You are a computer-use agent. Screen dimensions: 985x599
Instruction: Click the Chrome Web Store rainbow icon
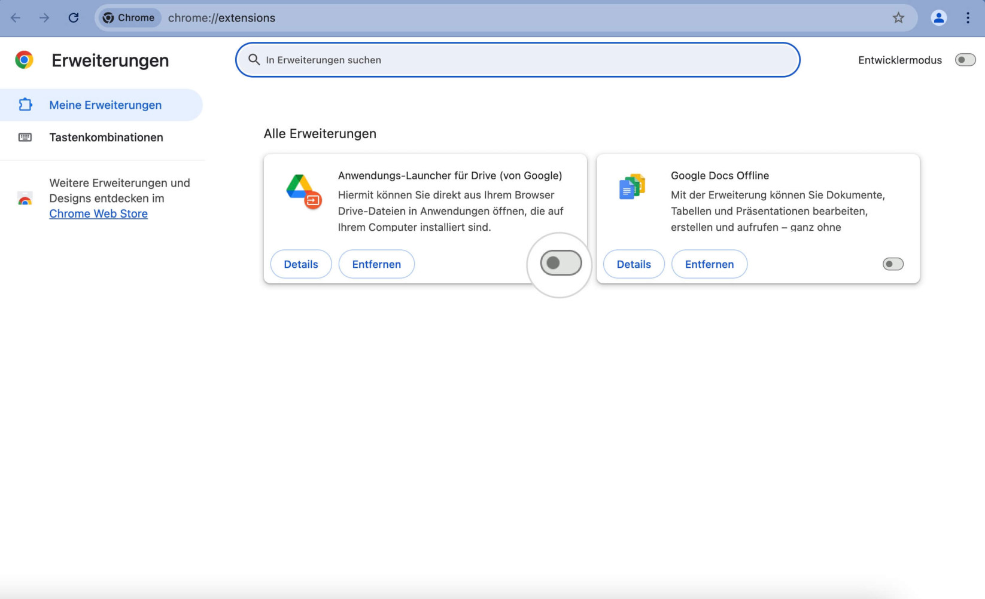(25, 200)
